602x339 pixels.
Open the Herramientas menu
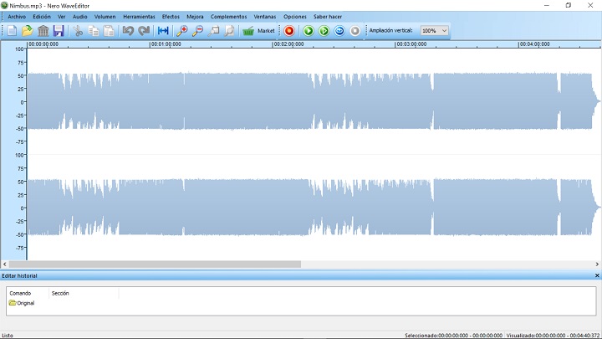pyautogui.click(x=139, y=17)
